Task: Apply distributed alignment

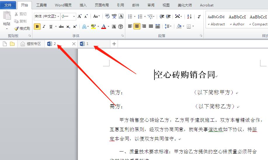Action: click(x=158, y=26)
